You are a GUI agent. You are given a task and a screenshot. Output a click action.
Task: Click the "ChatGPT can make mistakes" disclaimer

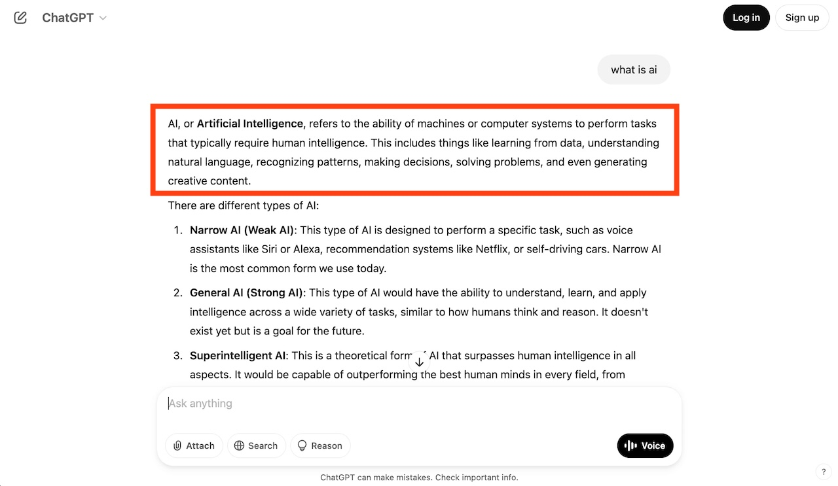pos(419,477)
